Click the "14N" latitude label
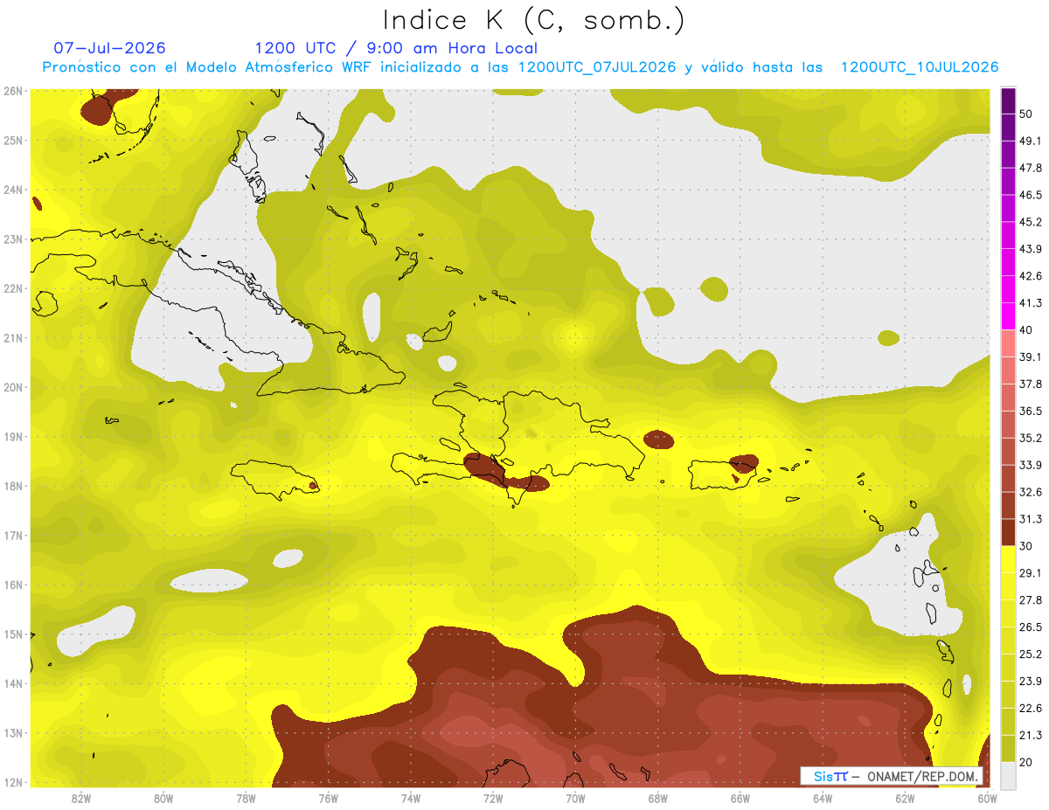 tap(13, 683)
